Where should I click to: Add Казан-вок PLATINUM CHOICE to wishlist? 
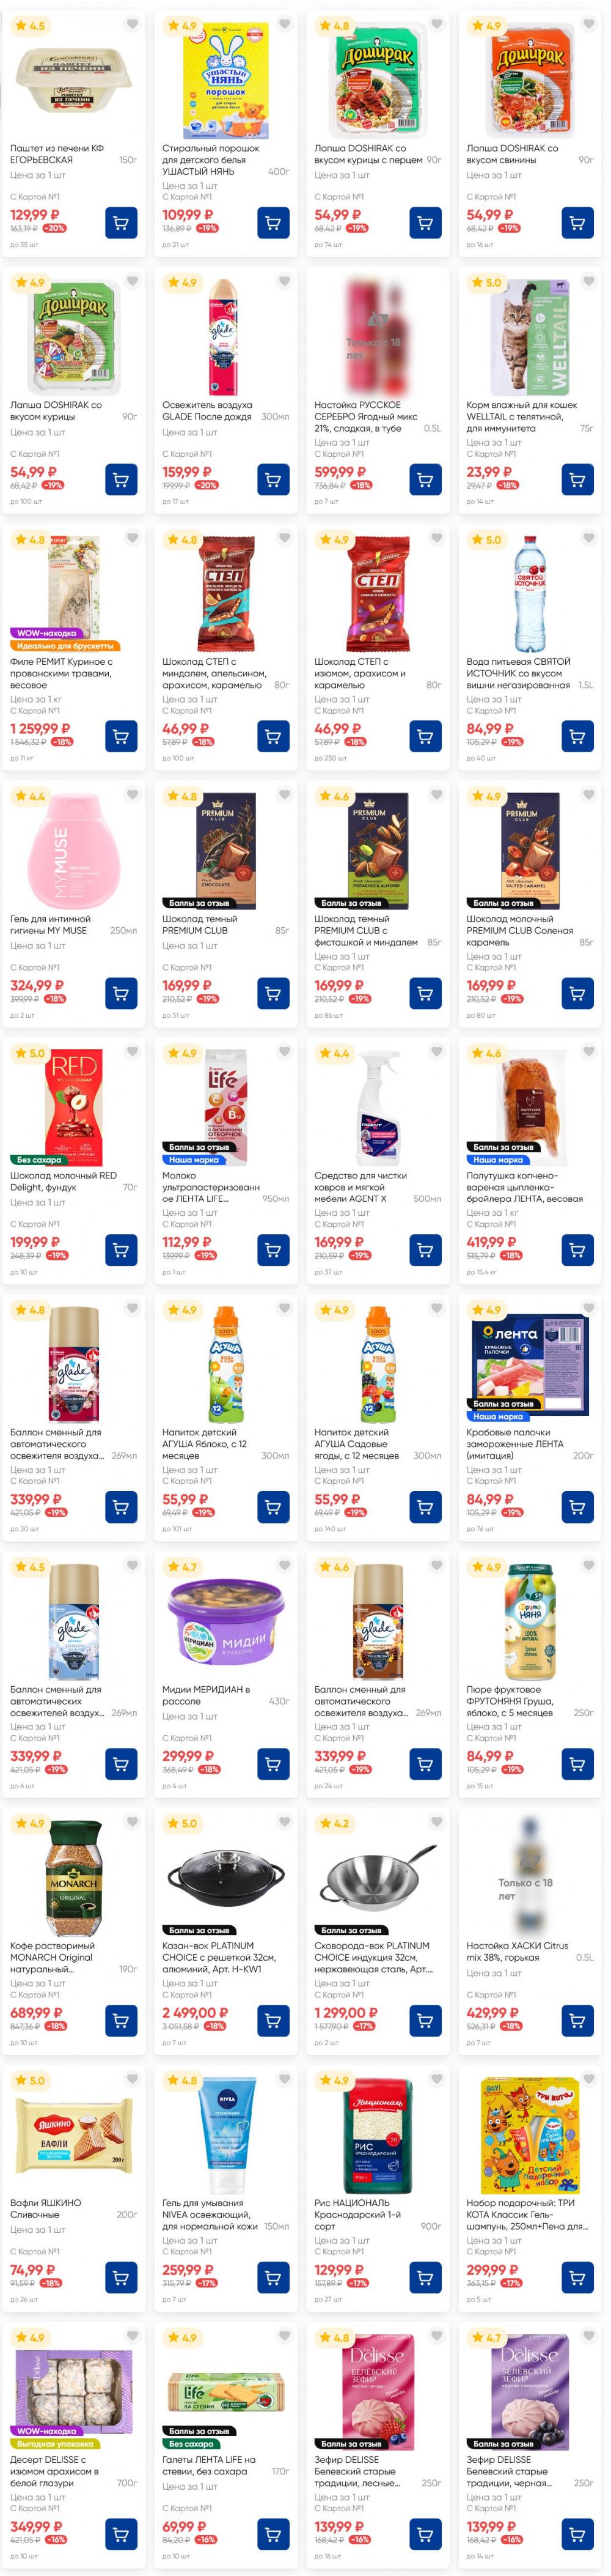click(285, 1822)
